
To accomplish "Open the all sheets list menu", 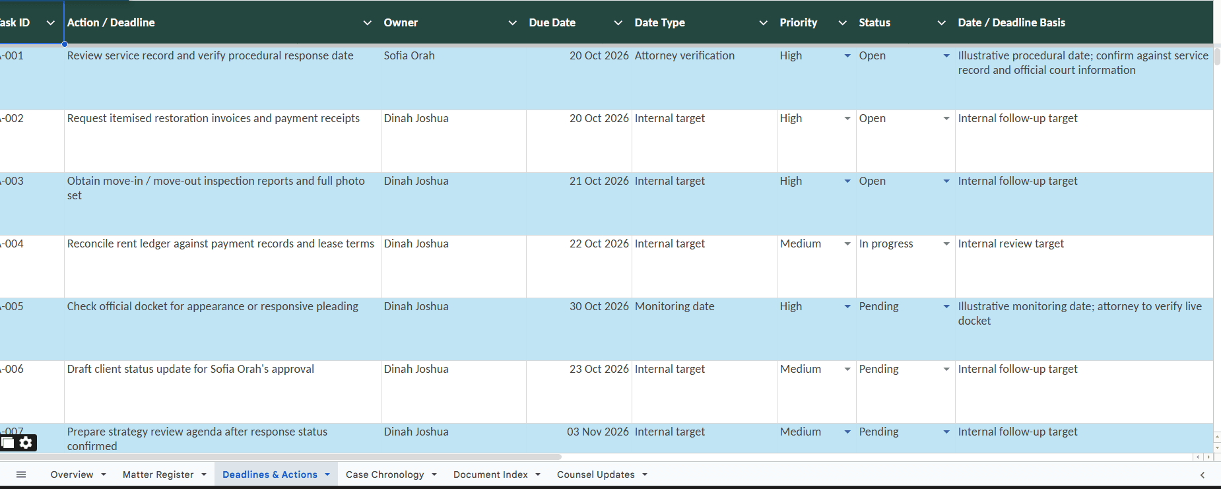I will [21, 474].
